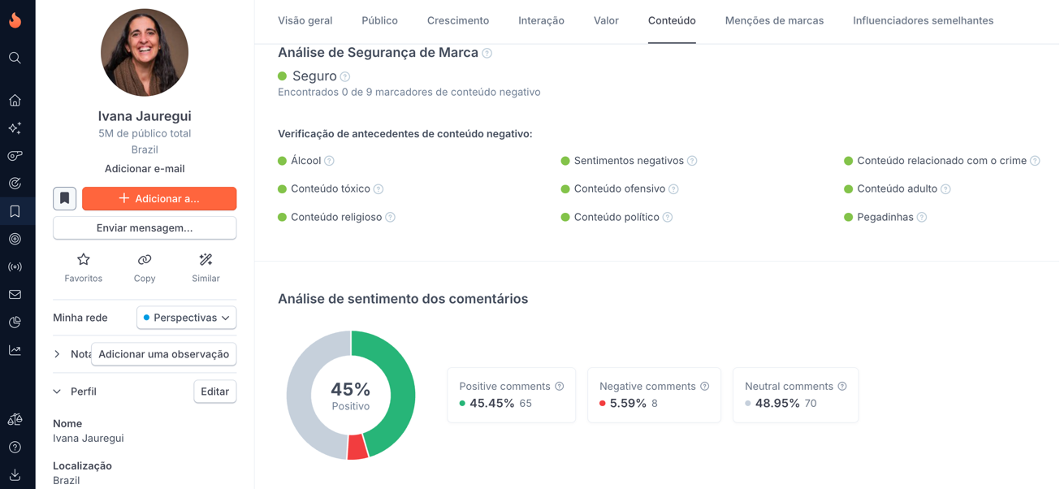Click help icon next to Seguro

tap(345, 76)
